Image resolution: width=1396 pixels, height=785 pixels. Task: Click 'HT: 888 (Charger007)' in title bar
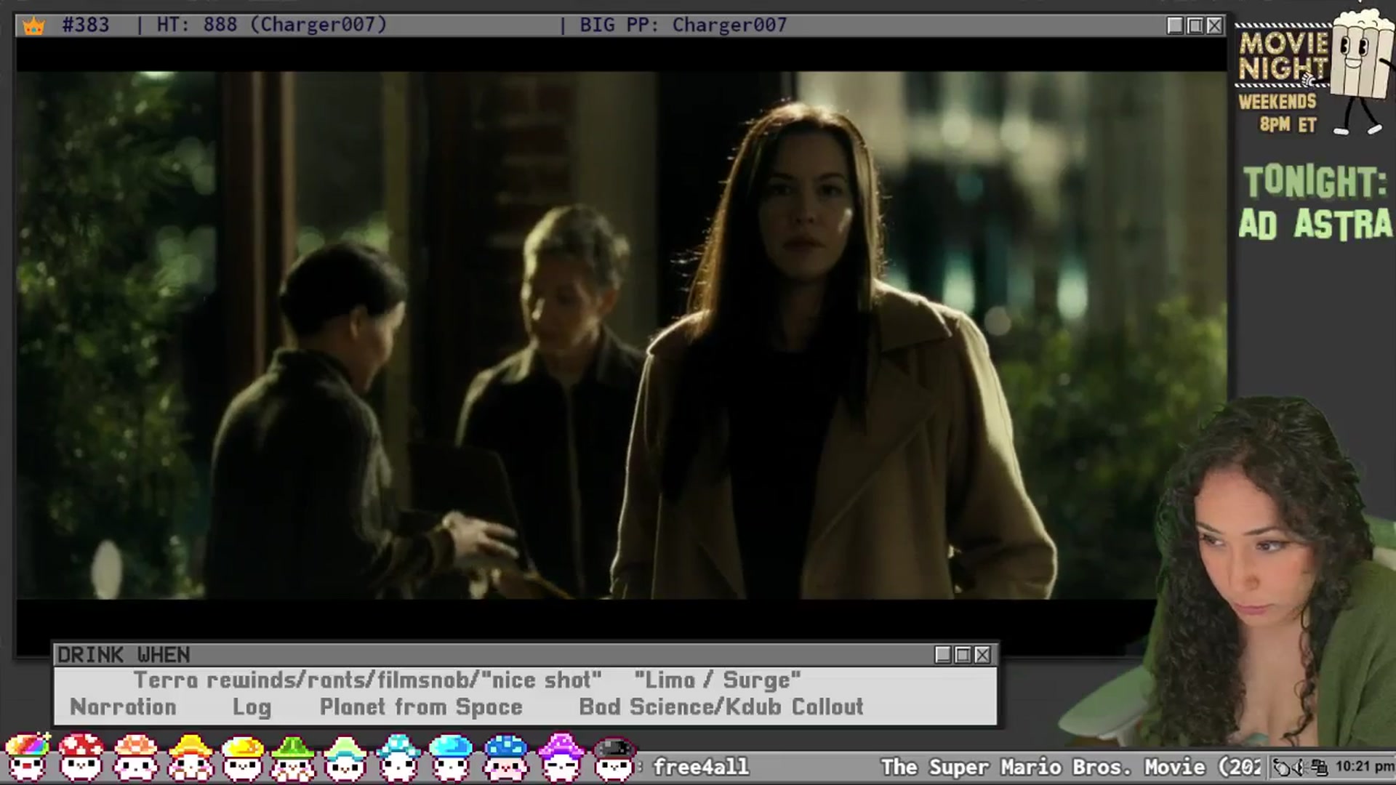272,25
